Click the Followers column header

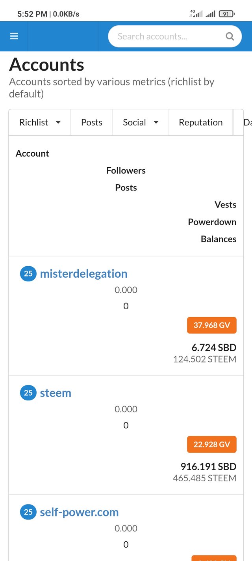tap(126, 170)
